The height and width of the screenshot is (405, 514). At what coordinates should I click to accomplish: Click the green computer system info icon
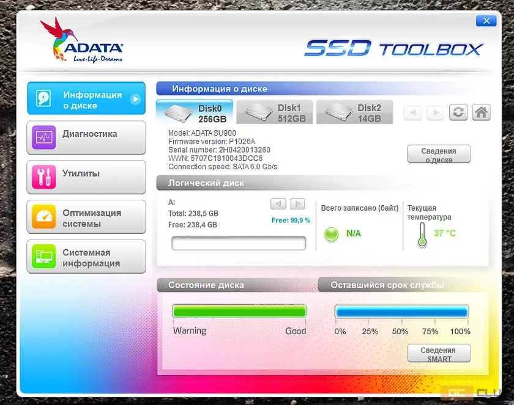tap(43, 256)
